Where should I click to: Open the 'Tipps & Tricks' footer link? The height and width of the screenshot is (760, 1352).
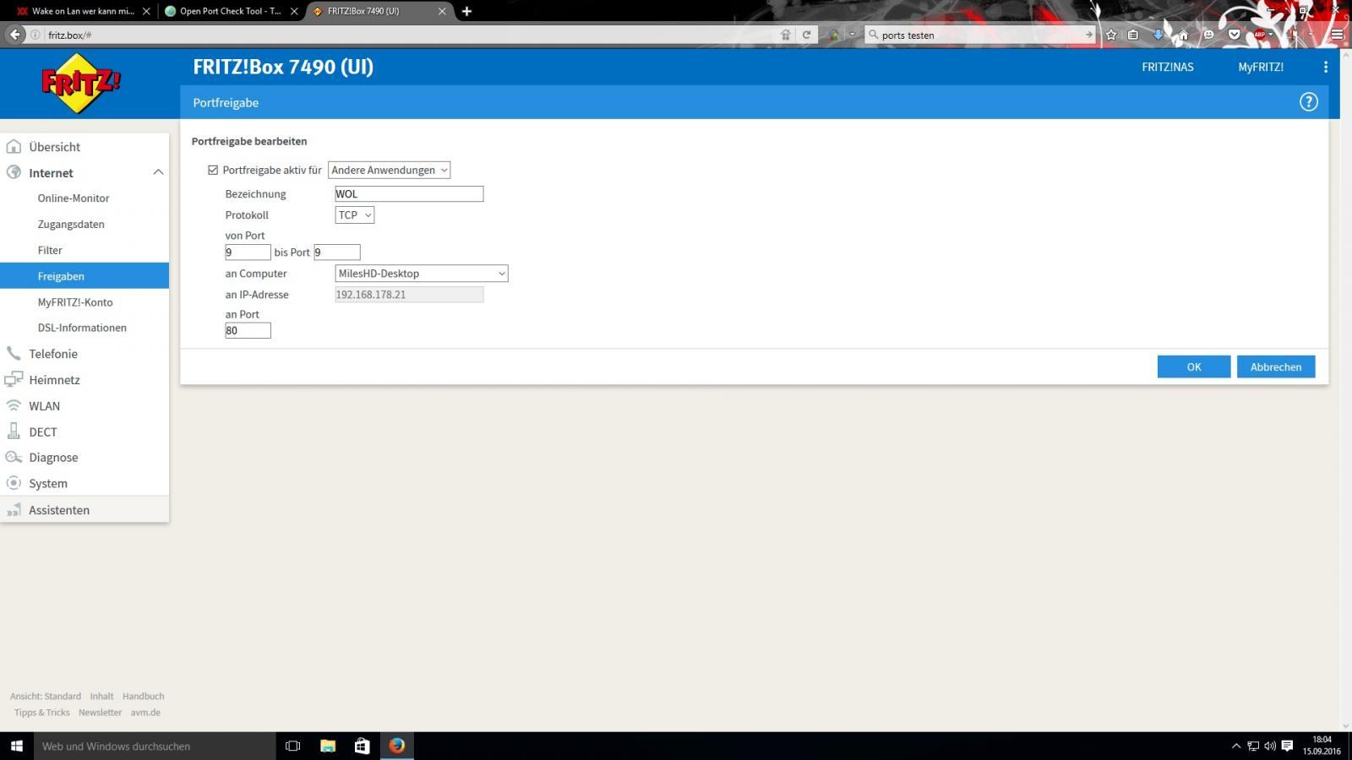pyautogui.click(x=41, y=713)
